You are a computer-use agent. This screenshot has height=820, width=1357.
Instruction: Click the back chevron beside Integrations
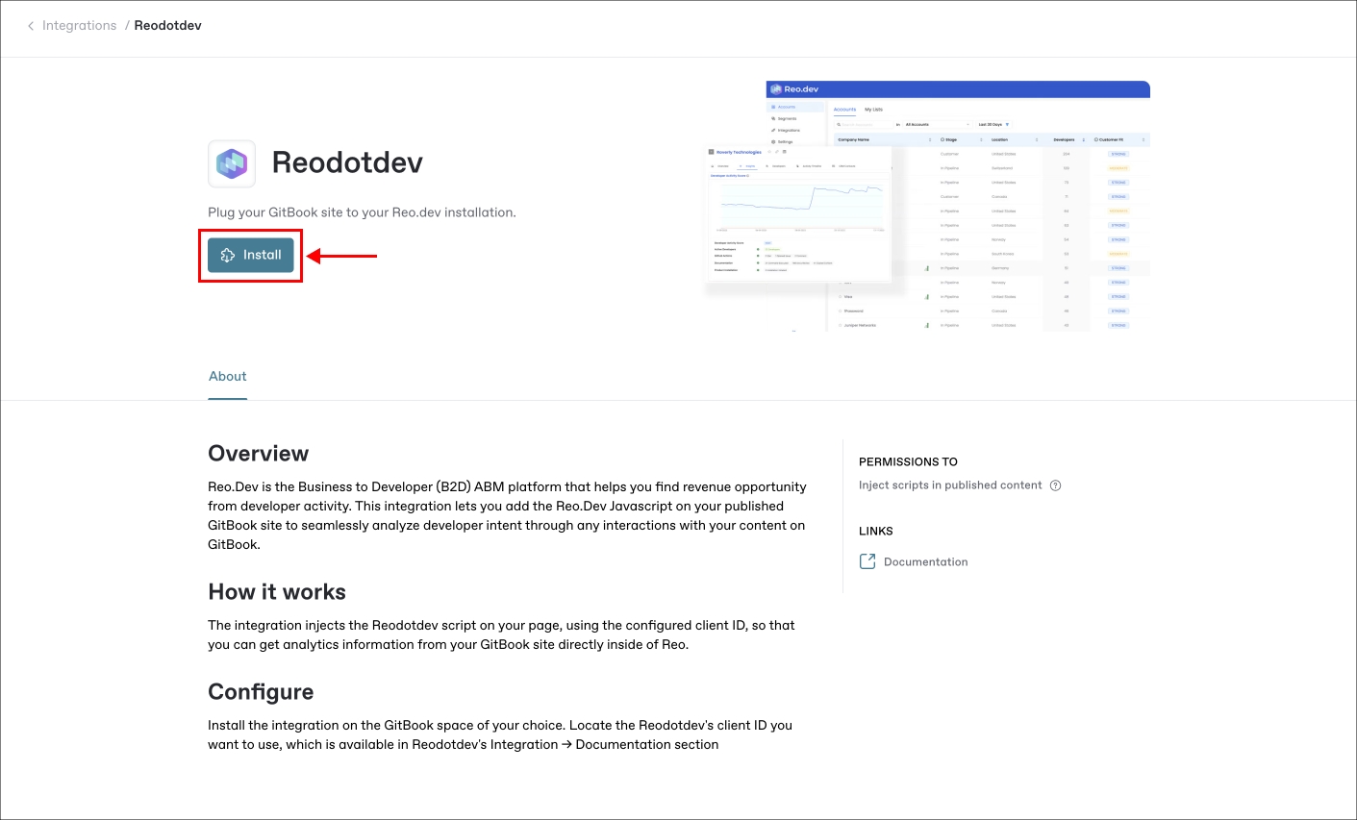coord(31,26)
